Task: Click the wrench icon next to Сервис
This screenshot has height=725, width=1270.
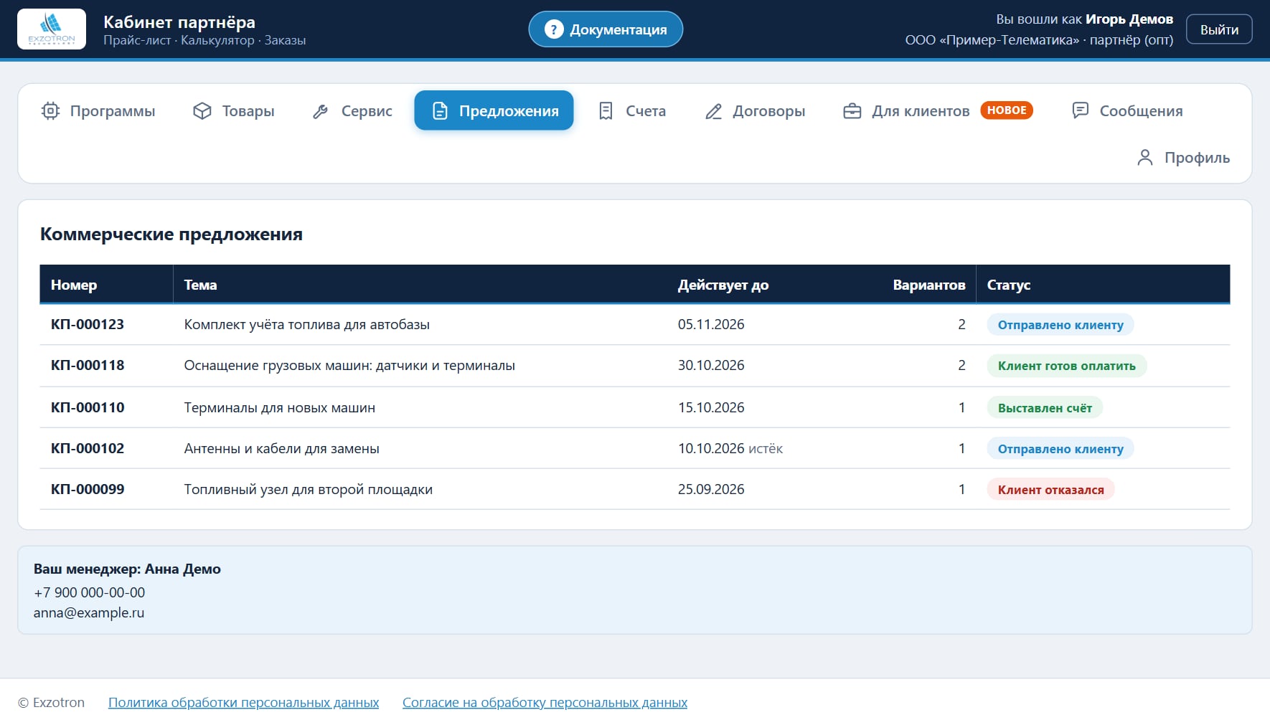Action: pos(321,111)
